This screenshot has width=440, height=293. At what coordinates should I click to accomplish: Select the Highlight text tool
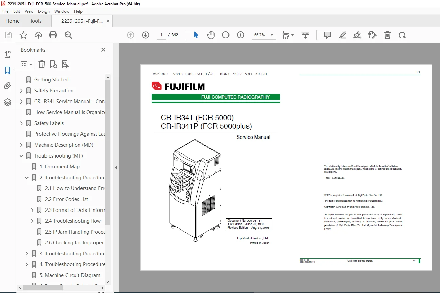pos(343,35)
